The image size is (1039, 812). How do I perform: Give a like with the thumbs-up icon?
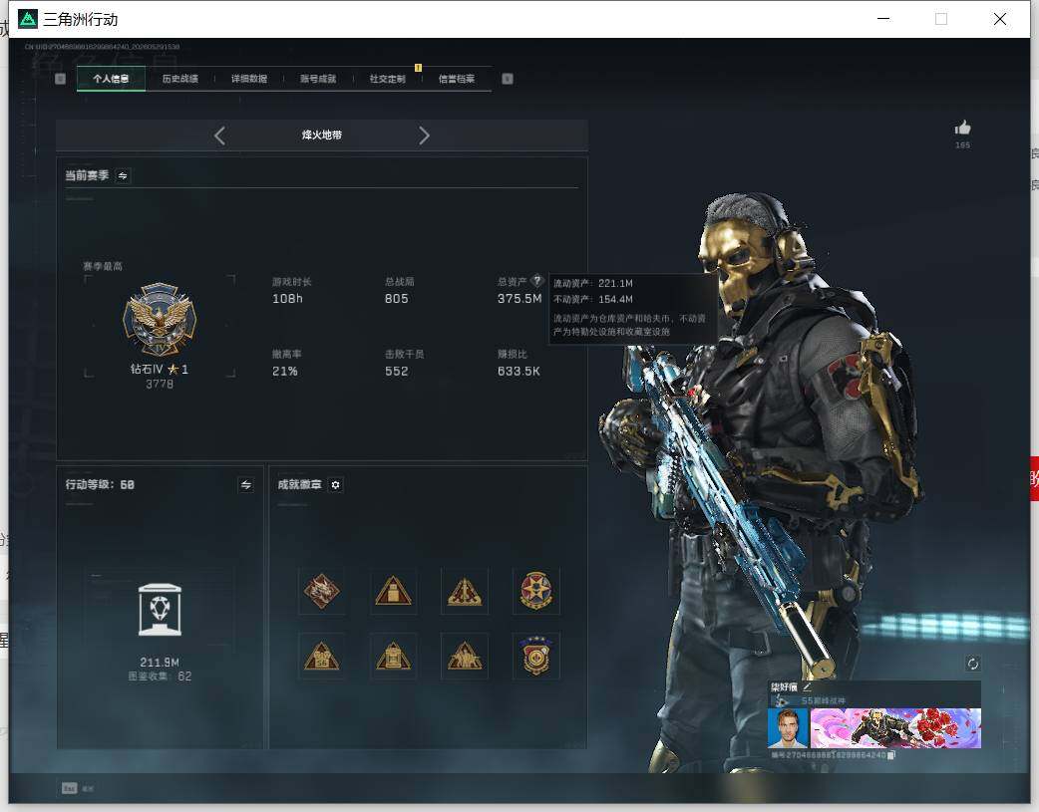(x=962, y=128)
